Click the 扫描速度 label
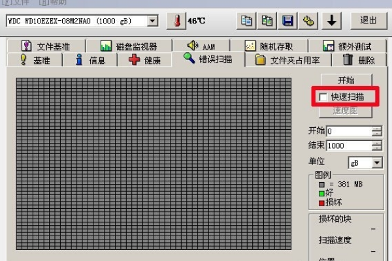Image resolution: width=392 pixels, height=261 pixels. pyautogui.click(x=335, y=240)
